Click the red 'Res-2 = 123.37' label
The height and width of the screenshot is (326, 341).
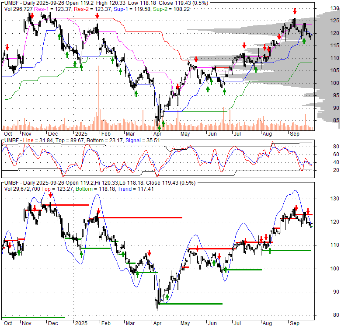(93, 9)
